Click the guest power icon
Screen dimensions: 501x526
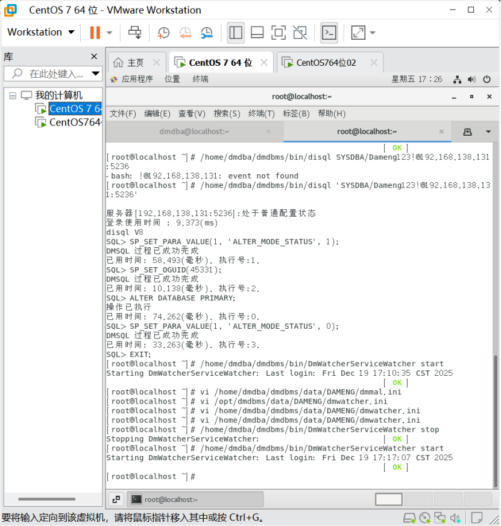487,80
